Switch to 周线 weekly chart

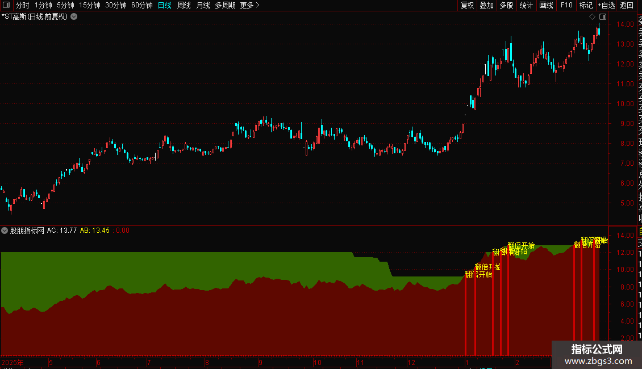pos(184,5)
